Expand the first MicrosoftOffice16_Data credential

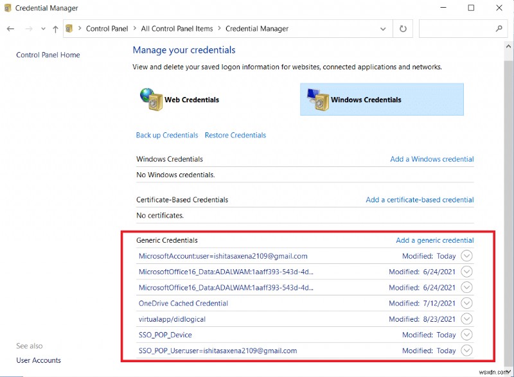click(468, 271)
